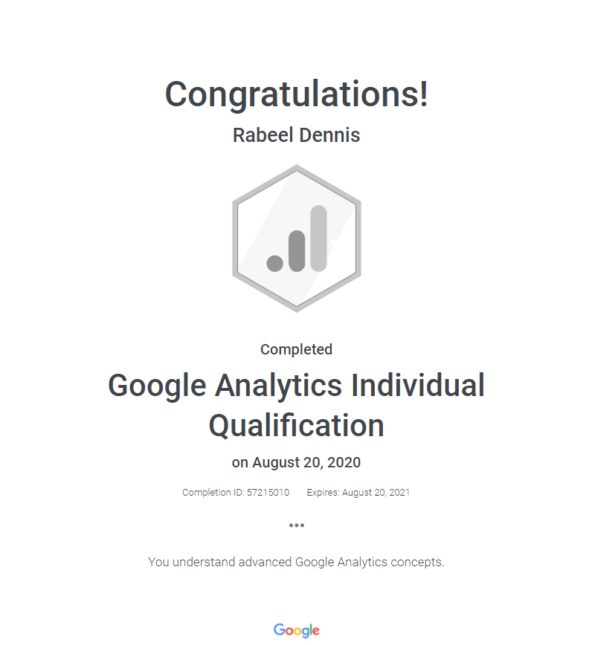Click the completion date August 20, 2020
This screenshot has height=645, width=592.
pyautogui.click(x=306, y=462)
